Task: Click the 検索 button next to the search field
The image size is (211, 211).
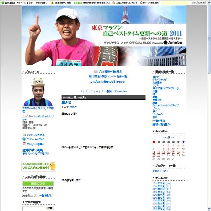Action: [x=50, y=208]
